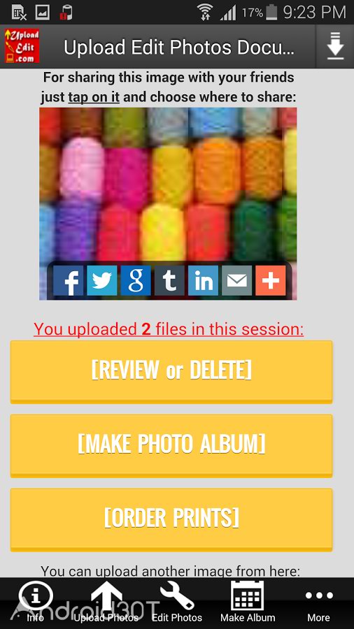Select the MAKE PHOTO ALBUM button
The image size is (354, 629).
pos(171,445)
